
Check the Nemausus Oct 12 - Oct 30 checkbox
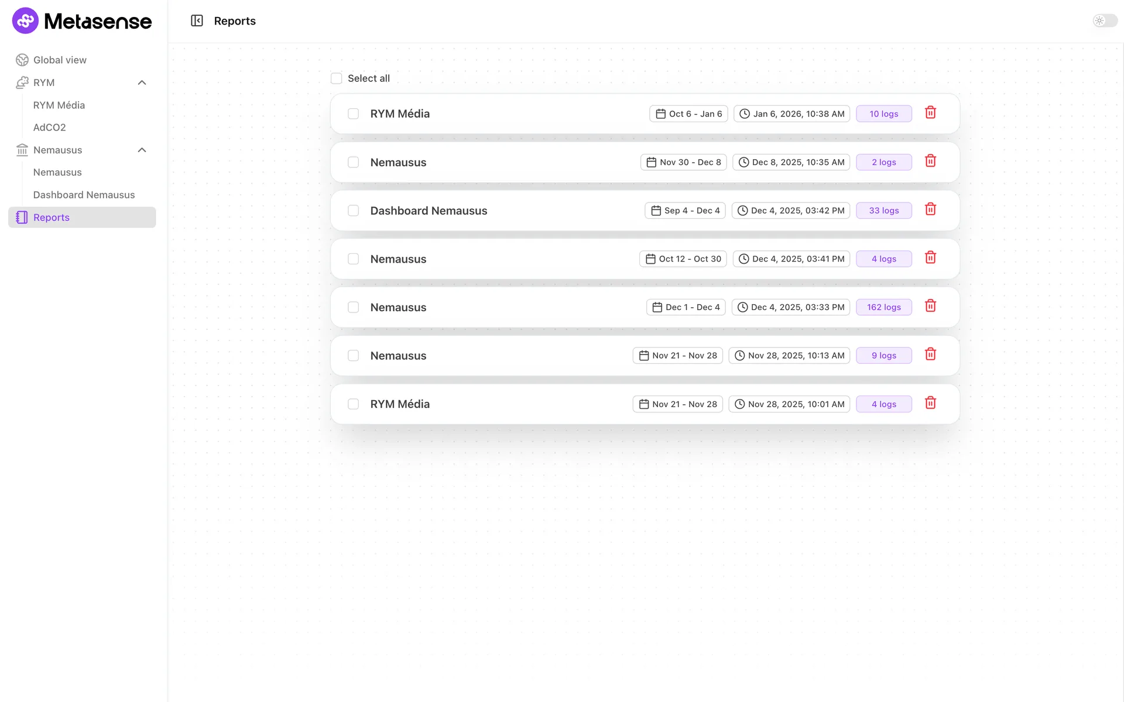[354, 259]
